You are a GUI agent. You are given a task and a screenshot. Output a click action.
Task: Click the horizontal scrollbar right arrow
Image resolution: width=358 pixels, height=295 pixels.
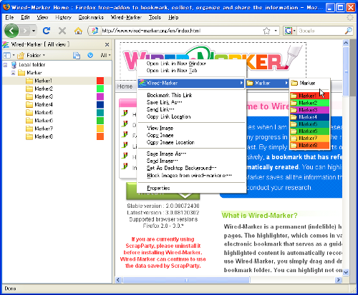click(338, 280)
